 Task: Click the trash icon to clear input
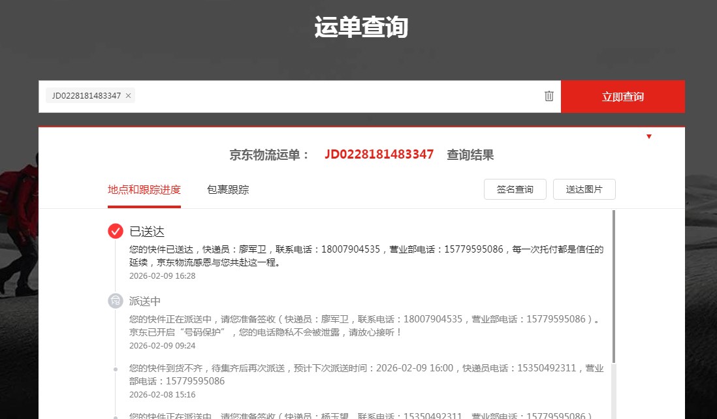(x=549, y=96)
